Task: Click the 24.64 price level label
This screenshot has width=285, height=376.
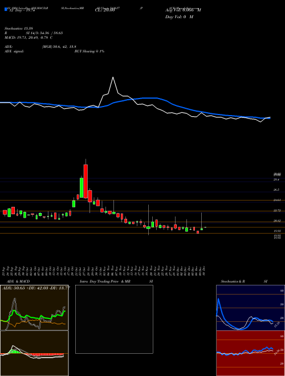Action: pyautogui.click(x=277, y=200)
